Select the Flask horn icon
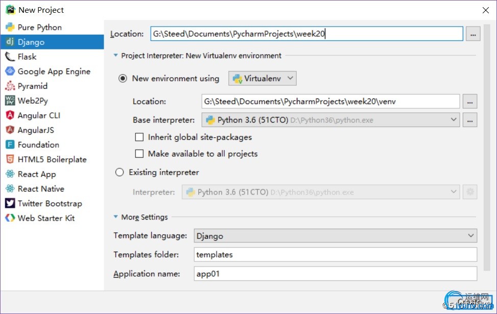This screenshot has width=497, height=314. tap(10, 57)
